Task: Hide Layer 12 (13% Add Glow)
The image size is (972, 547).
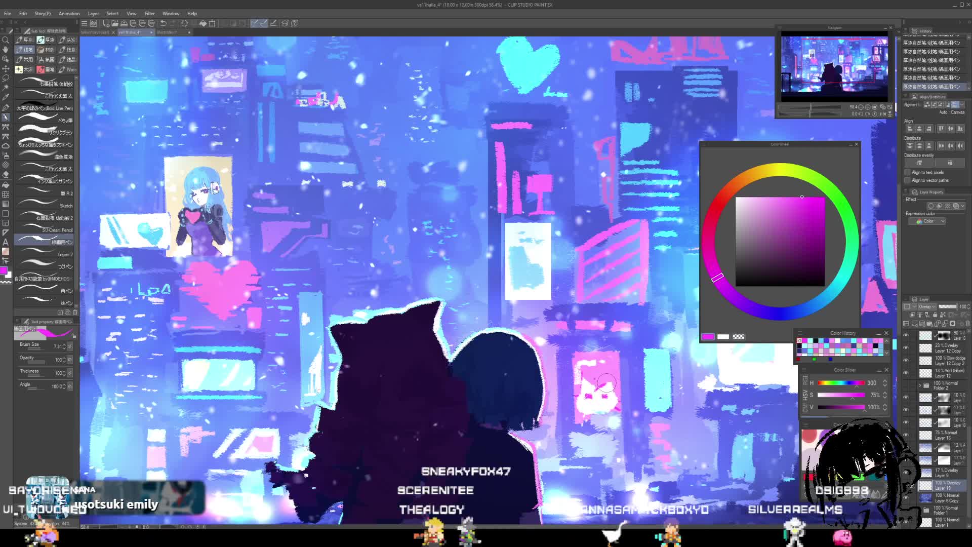Action: [x=906, y=373]
